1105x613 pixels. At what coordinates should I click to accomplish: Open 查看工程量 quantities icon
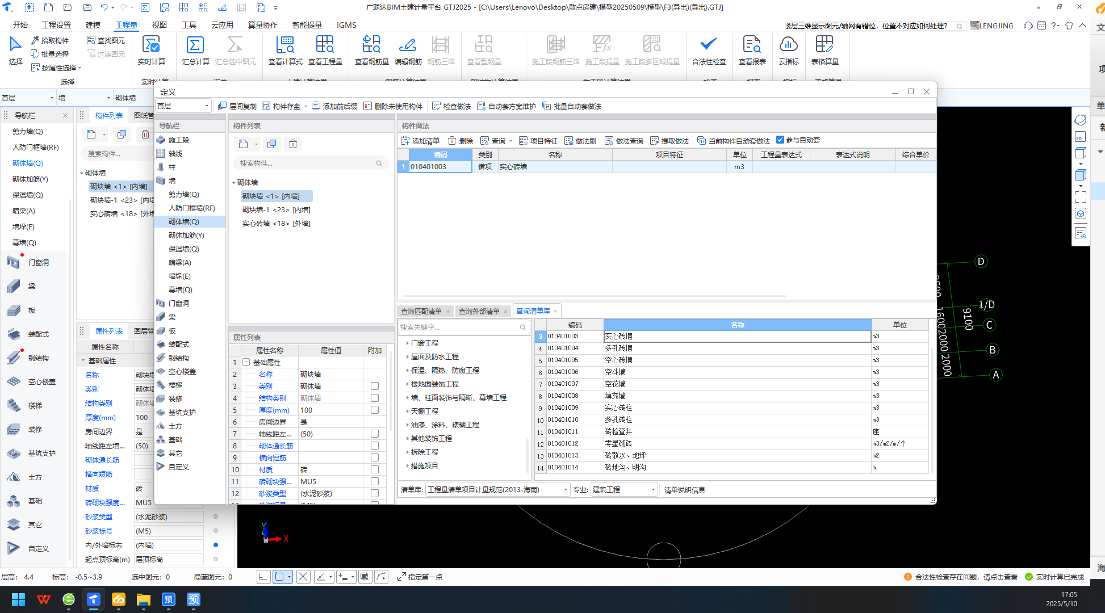(325, 50)
